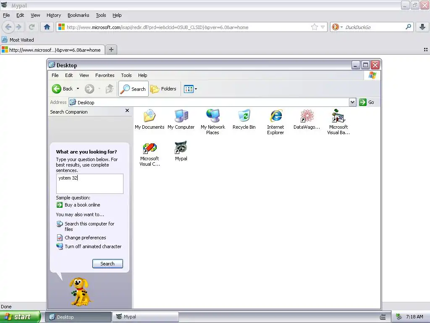Open Mypal URL history dropdown
The image size is (430, 323).
click(x=323, y=27)
